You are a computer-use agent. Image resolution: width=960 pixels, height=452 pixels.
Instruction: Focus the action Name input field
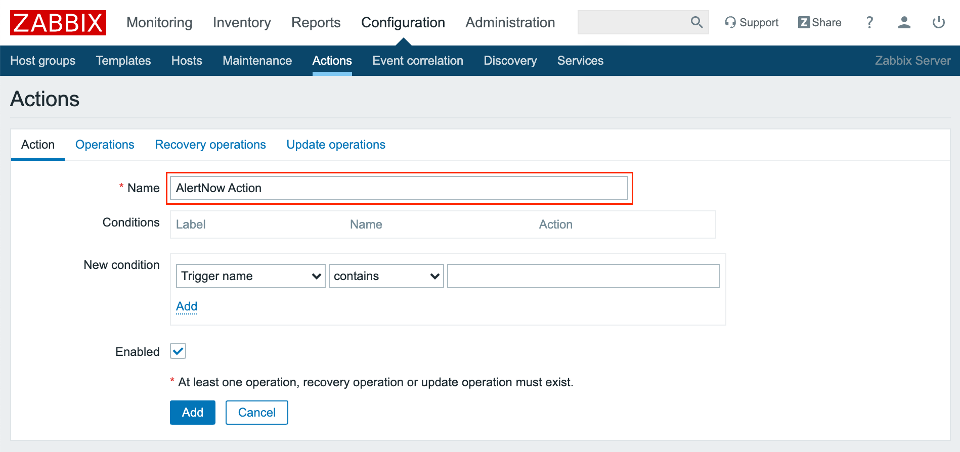[x=399, y=188]
